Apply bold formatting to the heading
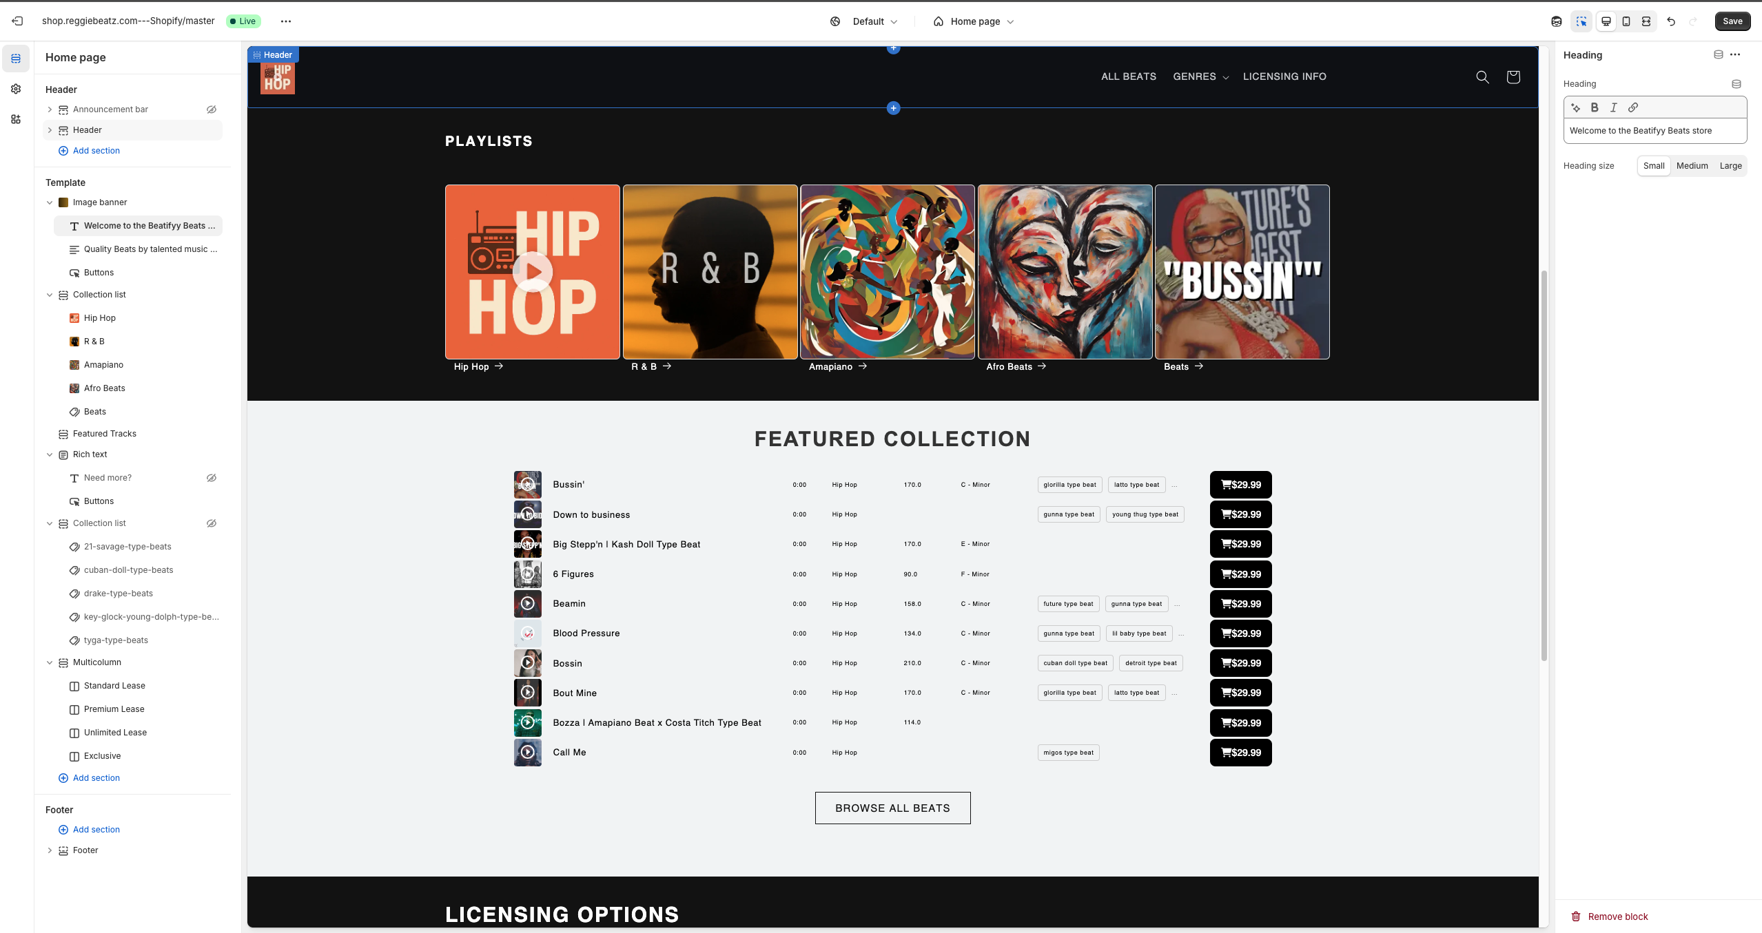 tap(1594, 107)
